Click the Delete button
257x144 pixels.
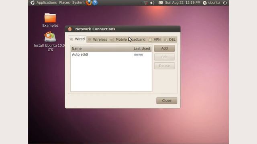click(x=164, y=66)
